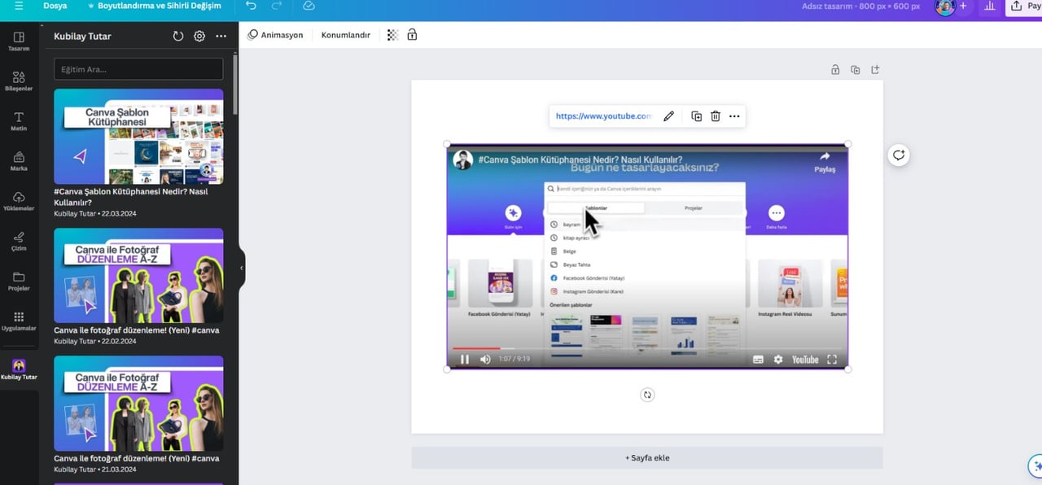Open the magic assistant button

tap(1035, 466)
